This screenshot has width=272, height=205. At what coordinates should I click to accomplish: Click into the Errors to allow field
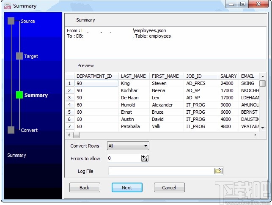124,158
